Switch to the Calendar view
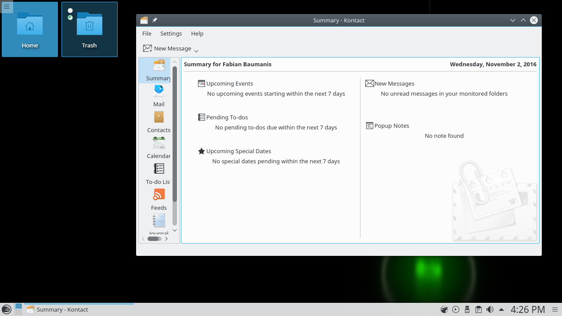 pos(159,148)
